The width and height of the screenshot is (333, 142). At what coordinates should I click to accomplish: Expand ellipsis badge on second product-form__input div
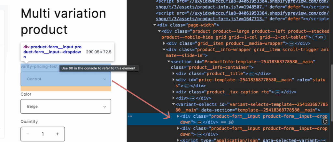(x=199, y=135)
